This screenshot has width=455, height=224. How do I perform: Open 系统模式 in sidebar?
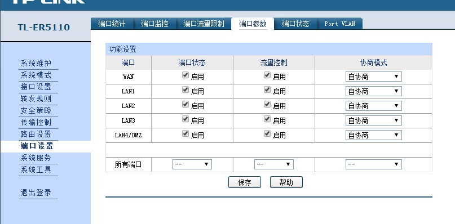pos(36,75)
